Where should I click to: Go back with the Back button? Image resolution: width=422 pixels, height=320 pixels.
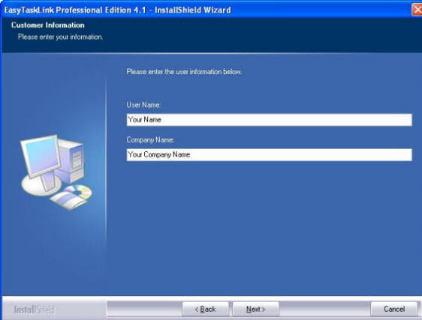coord(205,309)
